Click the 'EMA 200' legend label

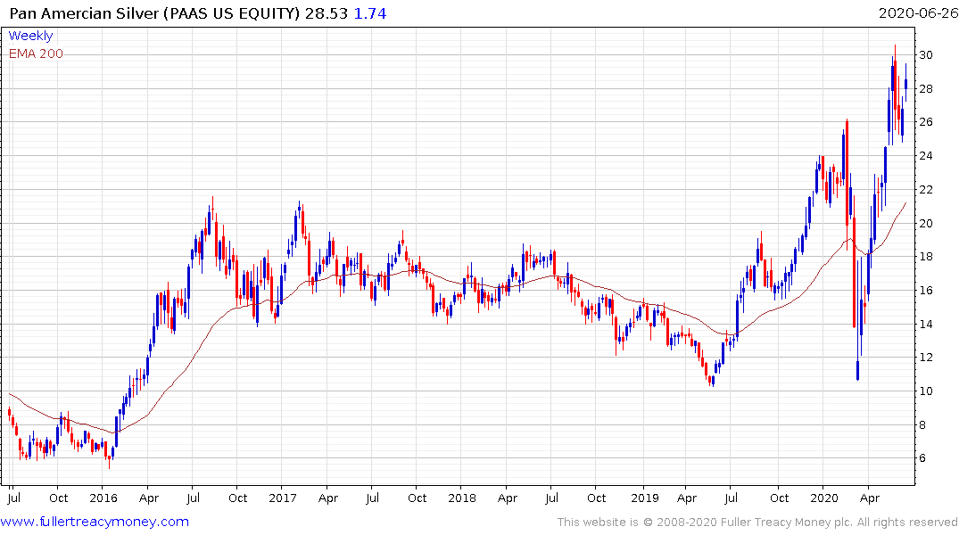pos(36,53)
